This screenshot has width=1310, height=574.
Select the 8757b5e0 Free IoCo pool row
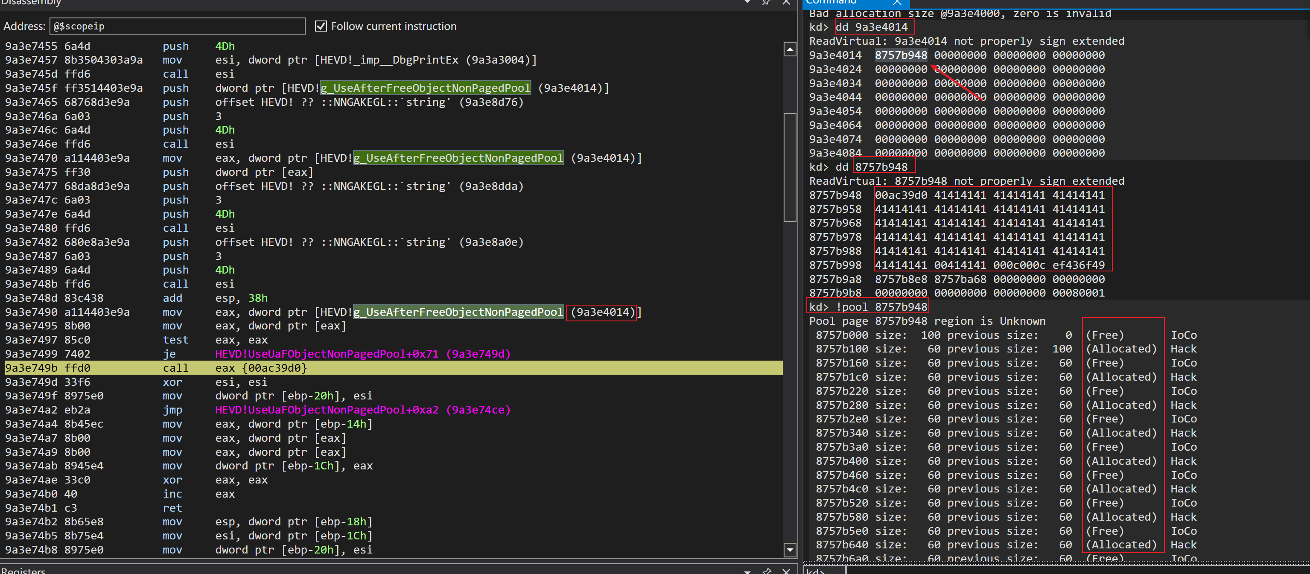tap(1006, 531)
